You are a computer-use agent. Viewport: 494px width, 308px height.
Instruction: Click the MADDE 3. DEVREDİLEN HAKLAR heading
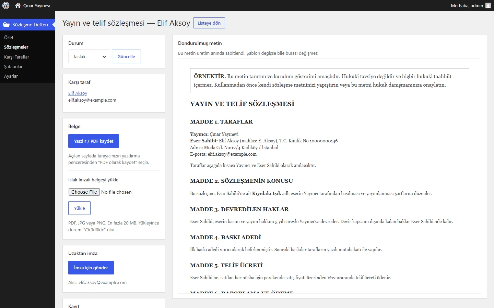[239, 209]
